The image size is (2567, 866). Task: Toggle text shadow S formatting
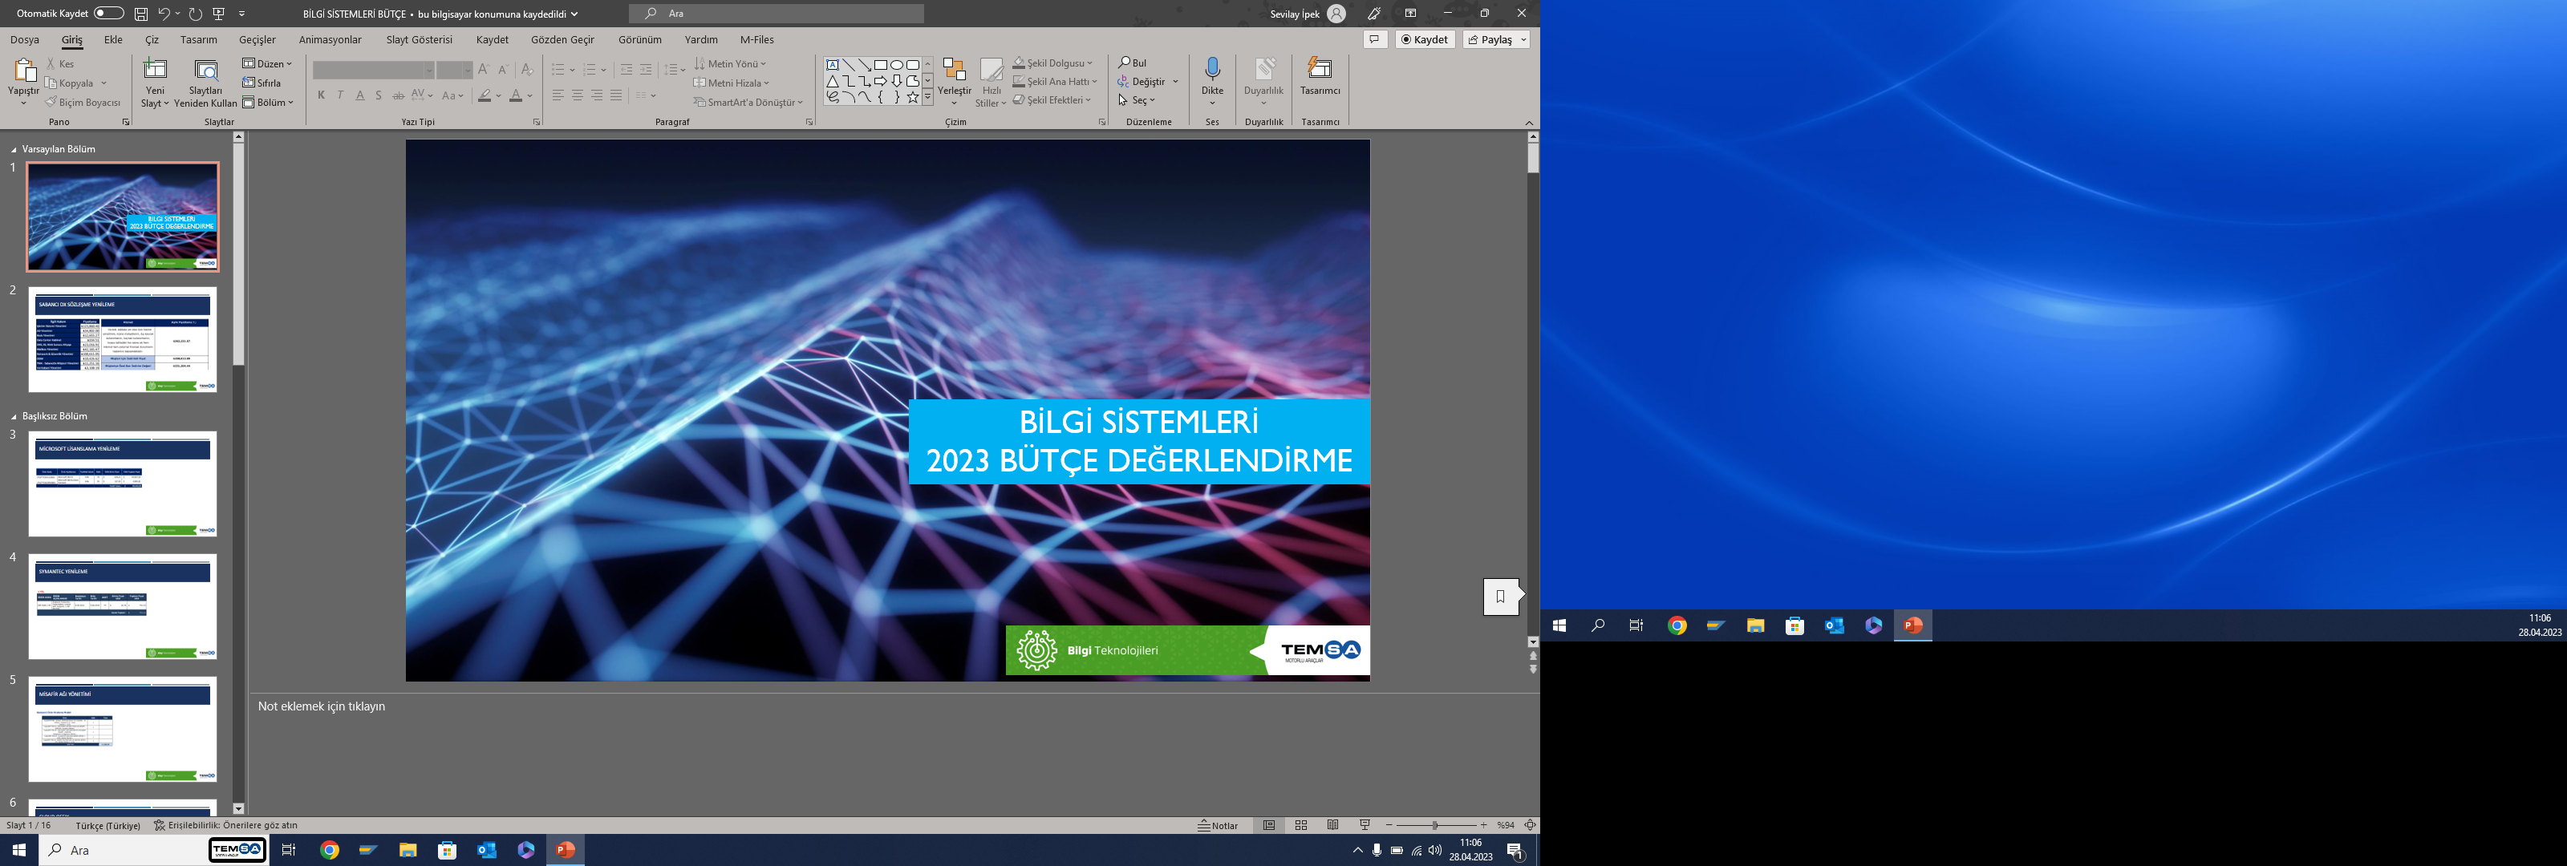(x=379, y=95)
